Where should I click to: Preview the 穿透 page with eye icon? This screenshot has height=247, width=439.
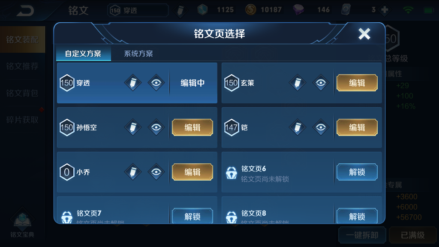pos(156,83)
